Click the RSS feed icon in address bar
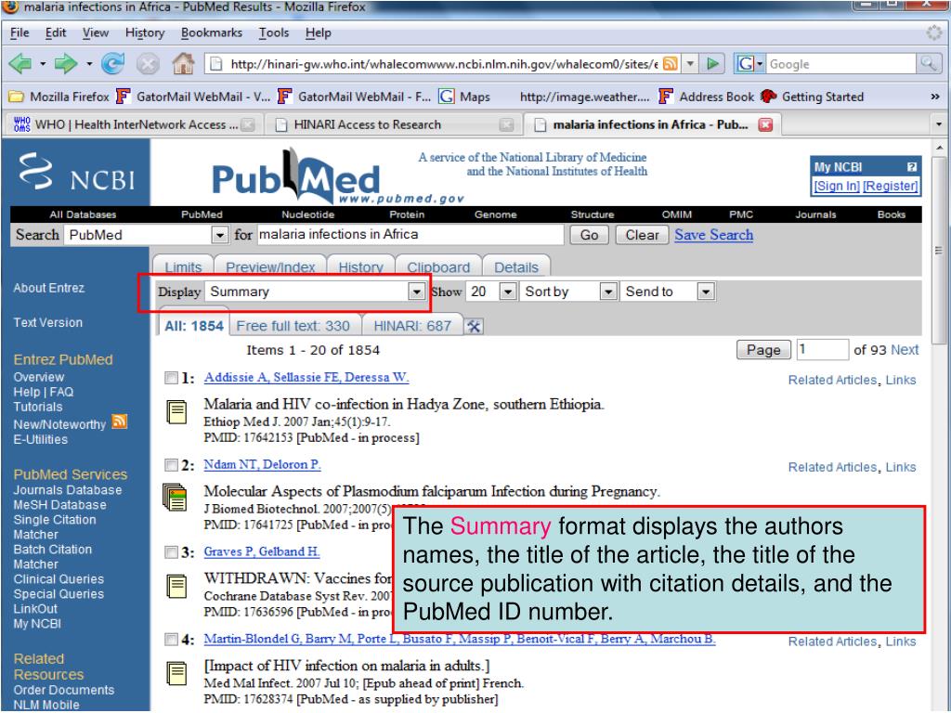Image resolution: width=951 pixels, height=713 pixels. [671, 64]
